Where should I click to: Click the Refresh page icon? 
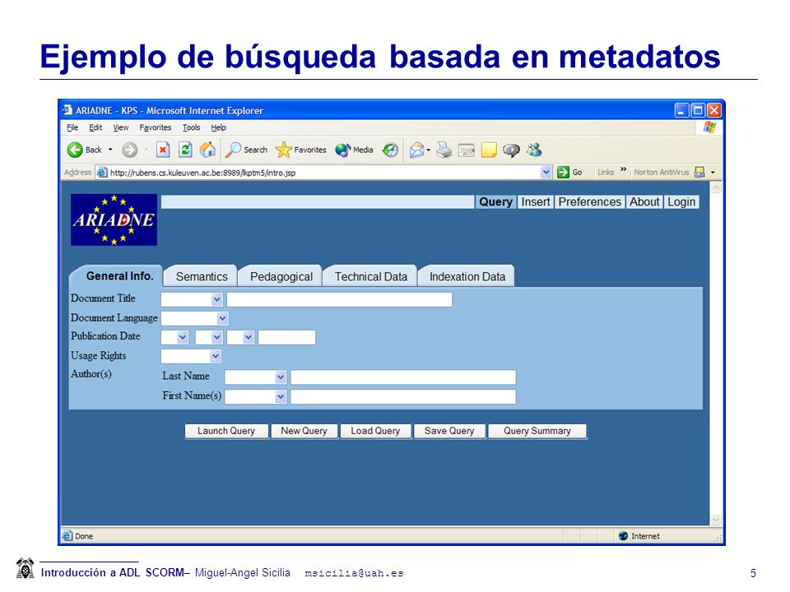point(185,150)
